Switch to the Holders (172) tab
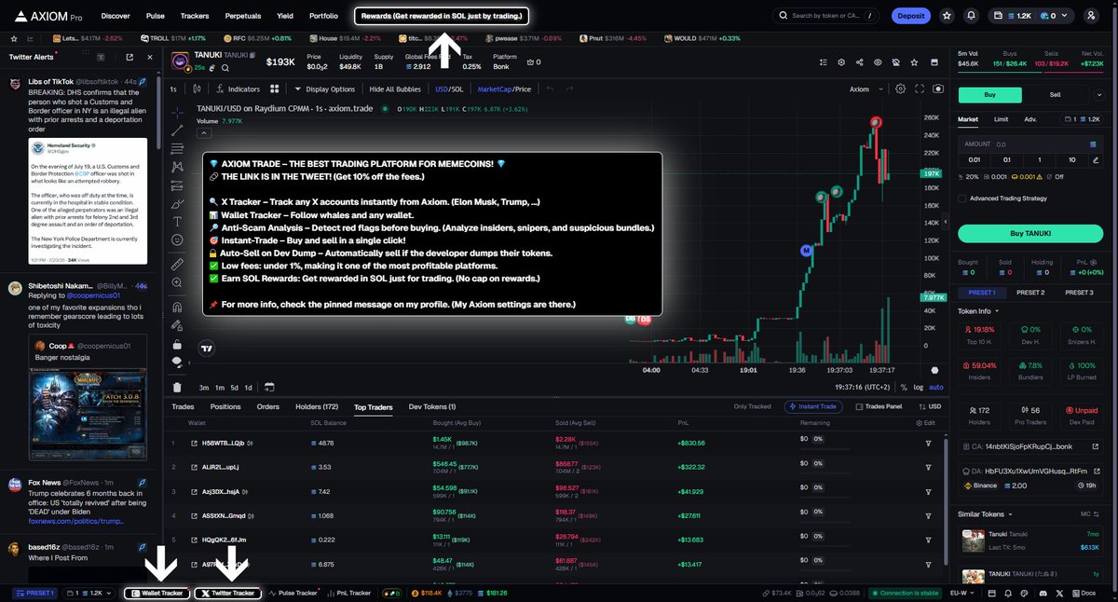 click(317, 407)
